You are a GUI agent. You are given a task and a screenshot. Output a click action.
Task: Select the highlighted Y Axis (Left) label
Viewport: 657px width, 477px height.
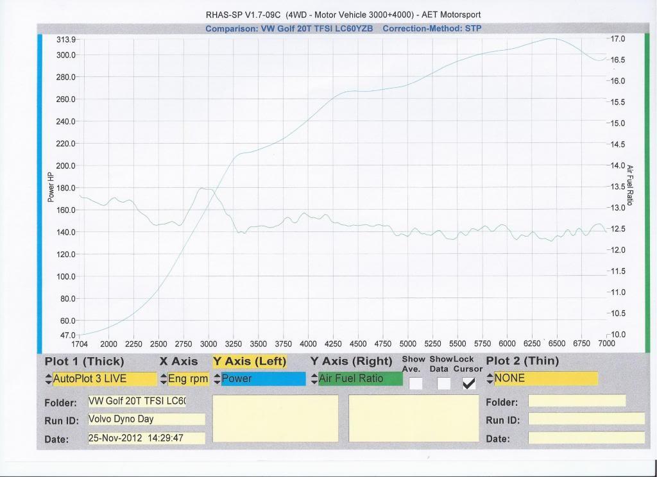click(x=250, y=362)
